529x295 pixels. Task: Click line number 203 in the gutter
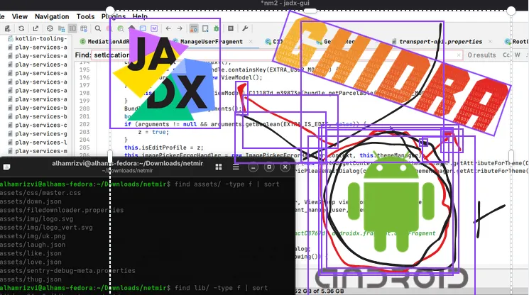(x=84, y=132)
